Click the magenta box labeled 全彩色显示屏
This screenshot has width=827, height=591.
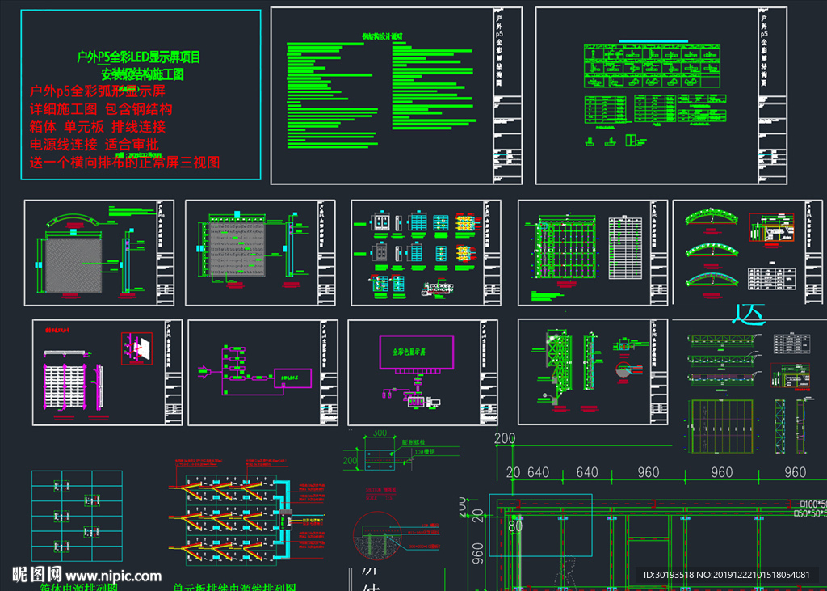416,352
